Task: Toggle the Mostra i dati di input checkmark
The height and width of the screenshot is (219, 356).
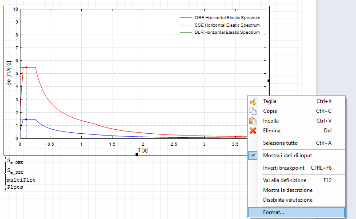Action: click(x=253, y=155)
